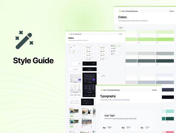This screenshot has width=176, height=133.
Task: Pick the light mint teal color swatch
Action: click(x=169, y=111)
